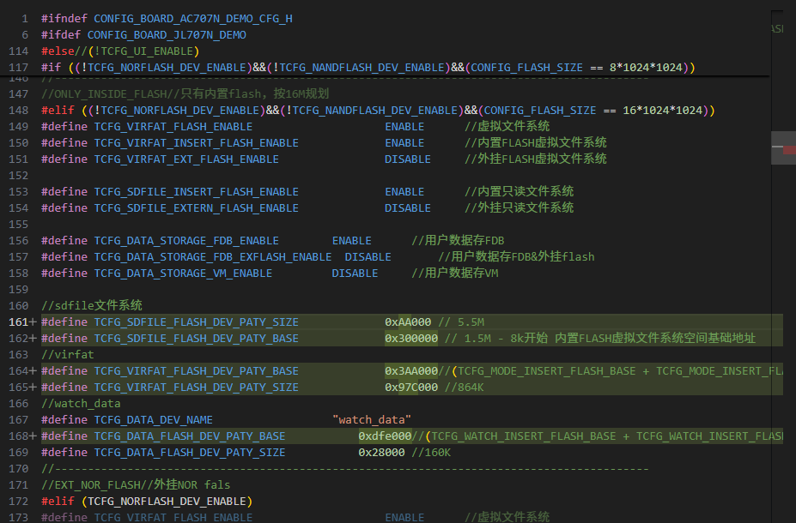
Task: Place cursor on //sdfile文件系统 comment
Action: pyautogui.click(x=92, y=305)
